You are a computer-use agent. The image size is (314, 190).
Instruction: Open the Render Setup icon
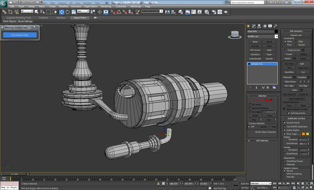tap(214, 12)
